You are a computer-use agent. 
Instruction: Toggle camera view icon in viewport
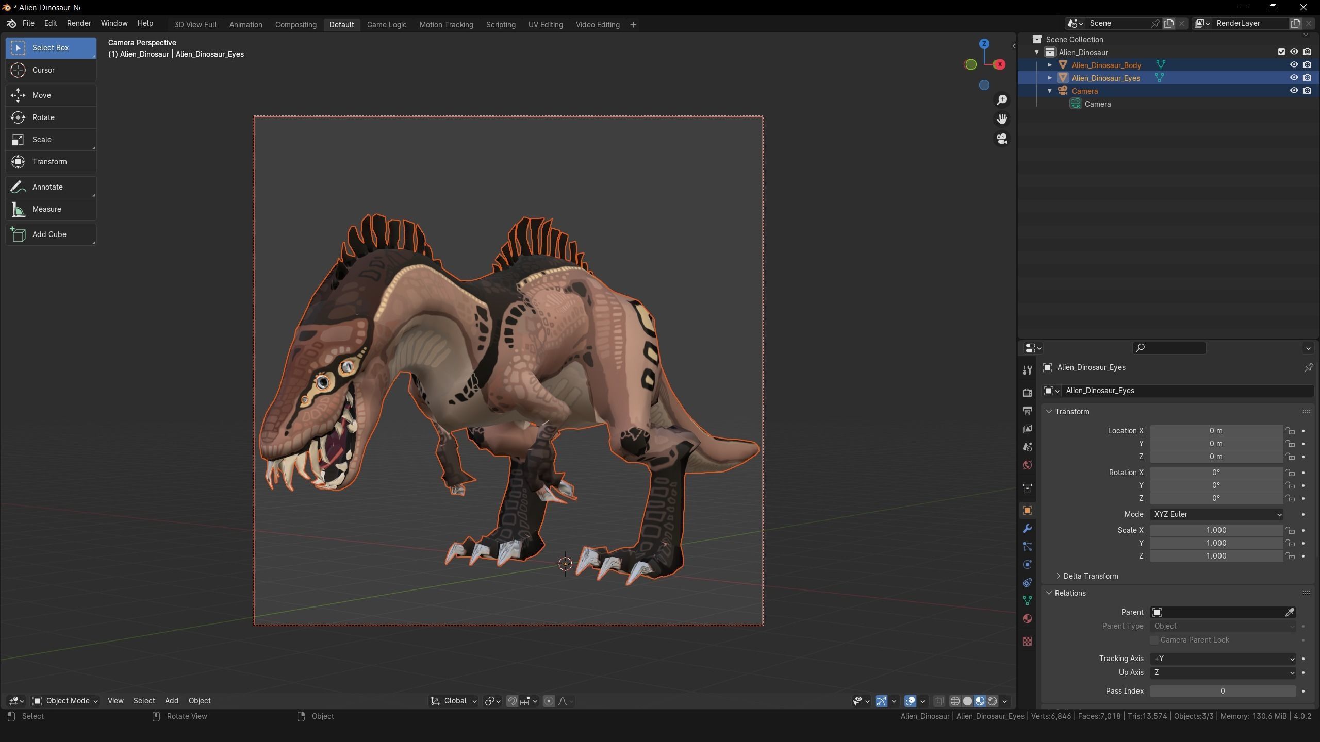pos(1001,139)
